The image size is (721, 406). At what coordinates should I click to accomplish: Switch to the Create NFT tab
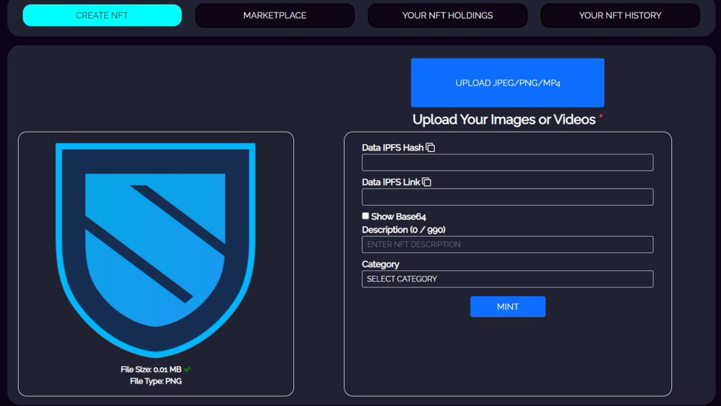[x=102, y=16]
